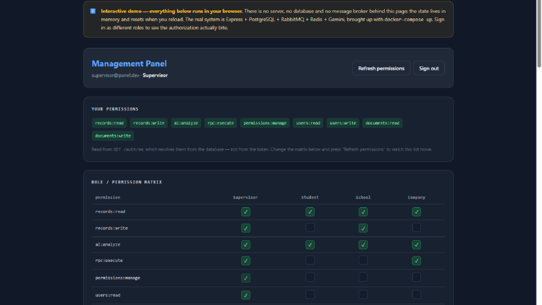Screen dimensions: 542x305
Task: Sign out of the management panel
Action: click(x=429, y=68)
